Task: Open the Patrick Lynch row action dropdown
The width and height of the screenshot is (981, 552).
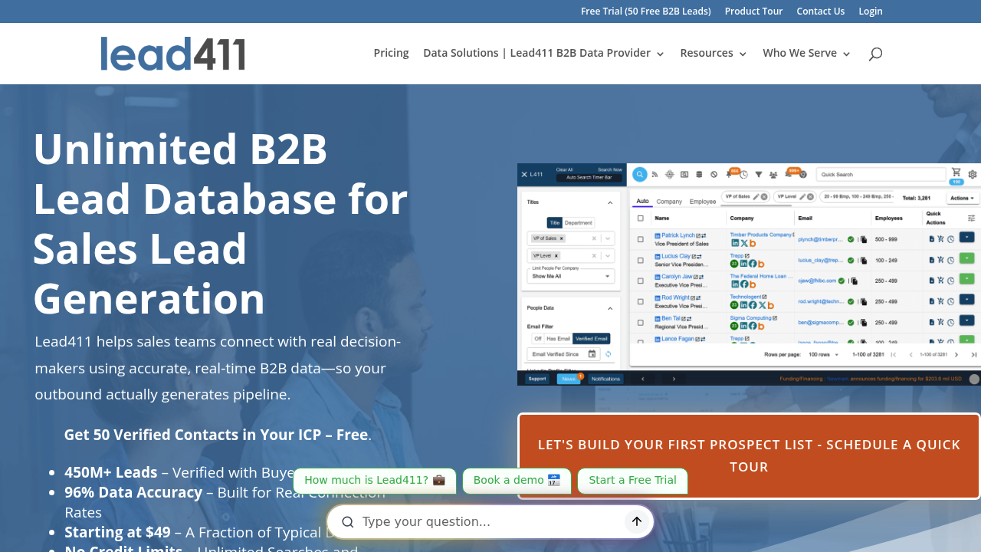Action: click(x=966, y=237)
